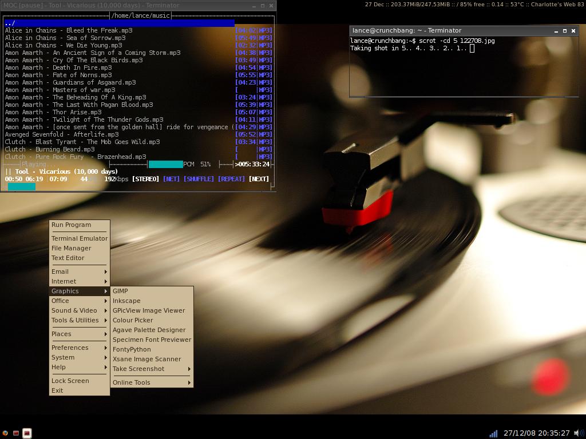Close the lance@crunchbang Terminator window
This screenshot has height=439, width=586.
(x=573, y=31)
